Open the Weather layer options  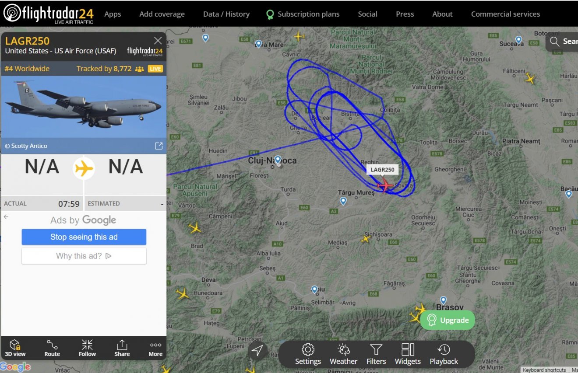click(343, 354)
